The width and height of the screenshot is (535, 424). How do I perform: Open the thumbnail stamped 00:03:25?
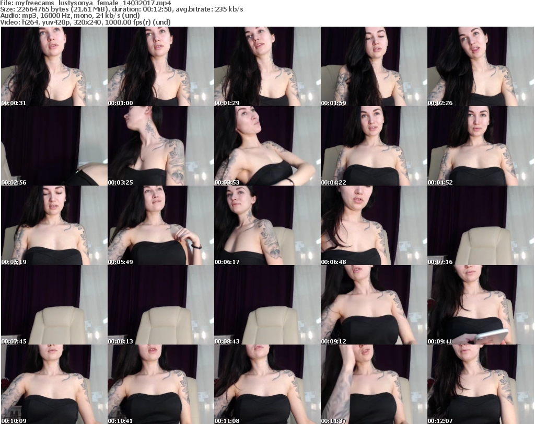point(161,146)
